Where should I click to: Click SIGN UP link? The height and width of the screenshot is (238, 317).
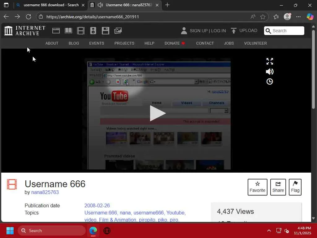click(x=198, y=31)
